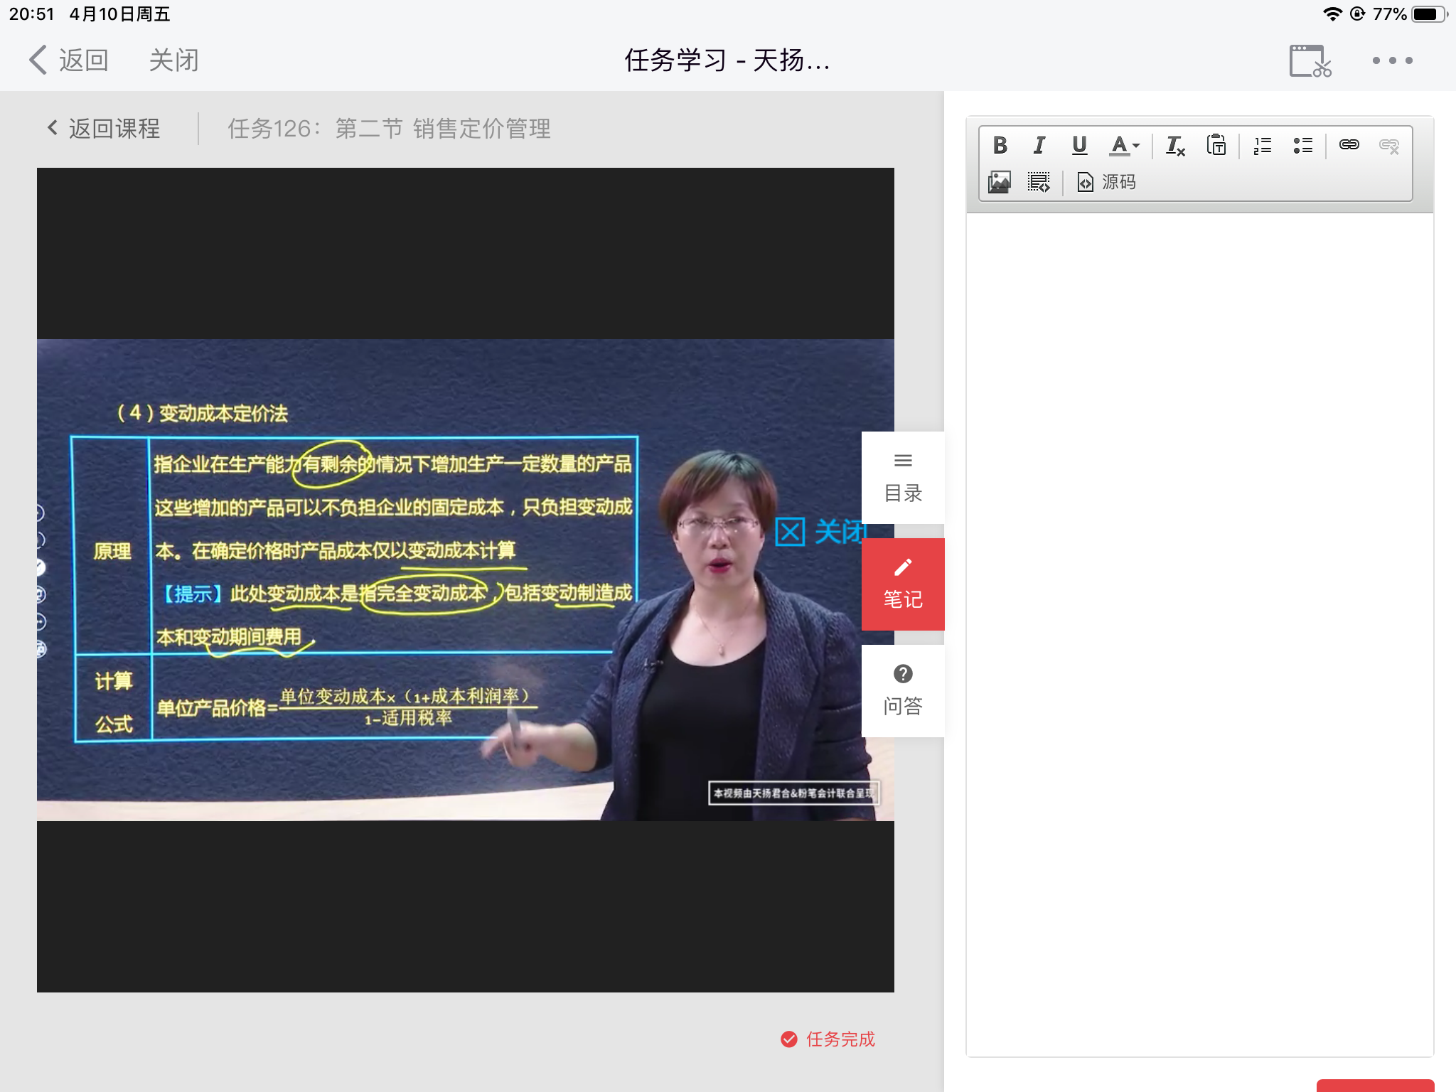1456x1092 pixels.
Task: Open the 目录 catalog tab
Action: [x=903, y=478]
